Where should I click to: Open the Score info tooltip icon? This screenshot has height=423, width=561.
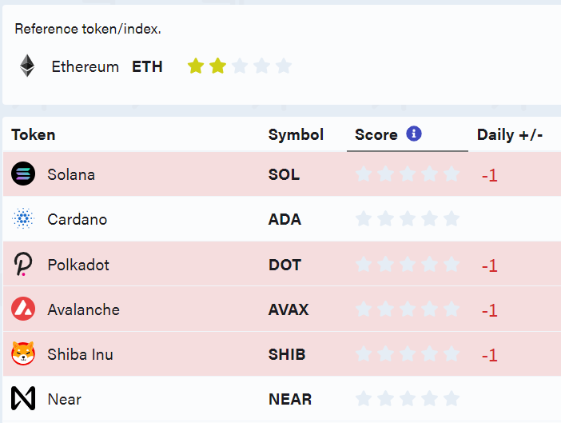(x=414, y=134)
